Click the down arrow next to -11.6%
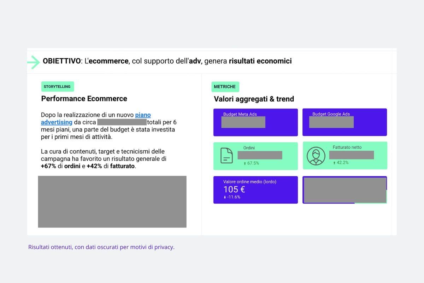 (x=225, y=197)
